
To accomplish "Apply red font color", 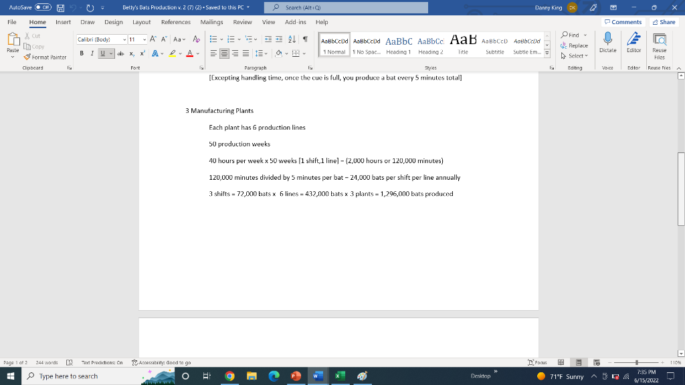I will point(189,53).
